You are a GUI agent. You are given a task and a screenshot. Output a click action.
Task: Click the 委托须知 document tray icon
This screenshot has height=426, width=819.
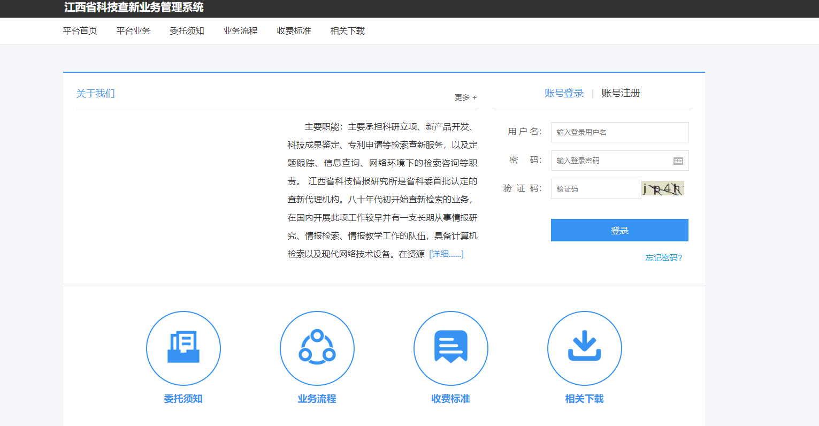tap(183, 348)
